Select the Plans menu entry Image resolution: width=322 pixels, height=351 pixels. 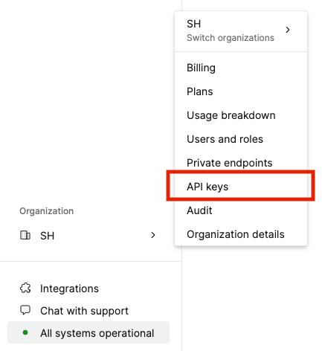pyautogui.click(x=200, y=91)
